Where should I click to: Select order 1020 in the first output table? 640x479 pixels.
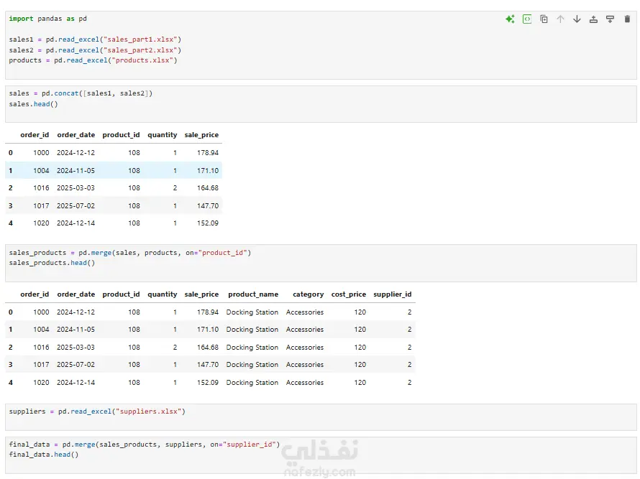point(41,223)
